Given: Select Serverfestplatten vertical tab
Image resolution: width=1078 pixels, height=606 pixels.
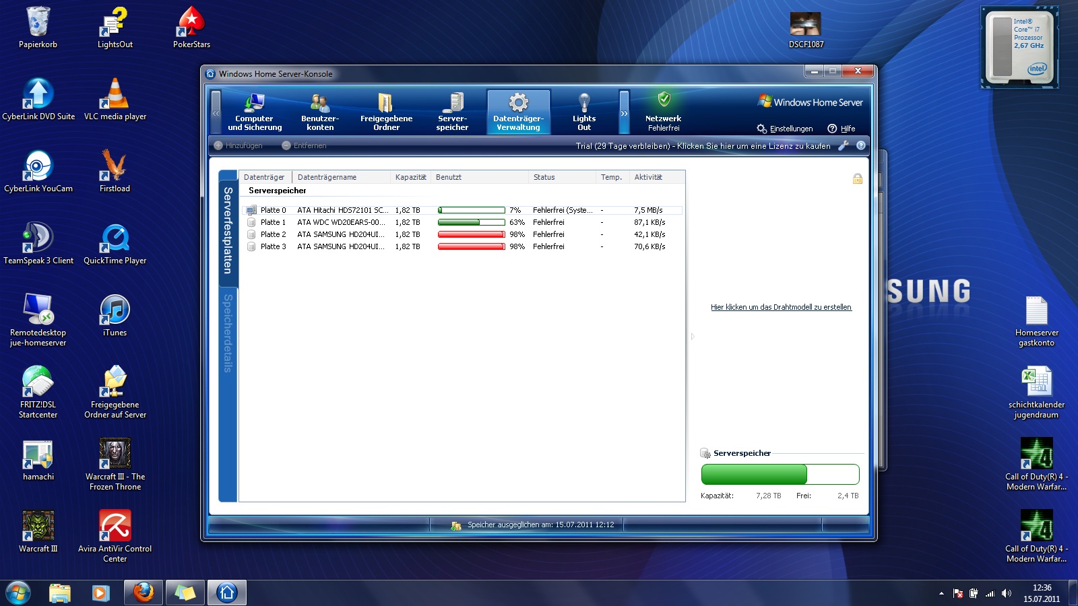Looking at the screenshot, I should pyautogui.click(x=228, y=230).
